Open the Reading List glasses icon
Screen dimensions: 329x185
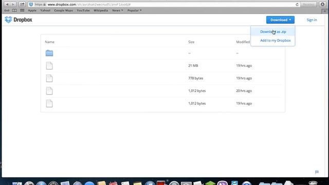[x=7, y=10]
